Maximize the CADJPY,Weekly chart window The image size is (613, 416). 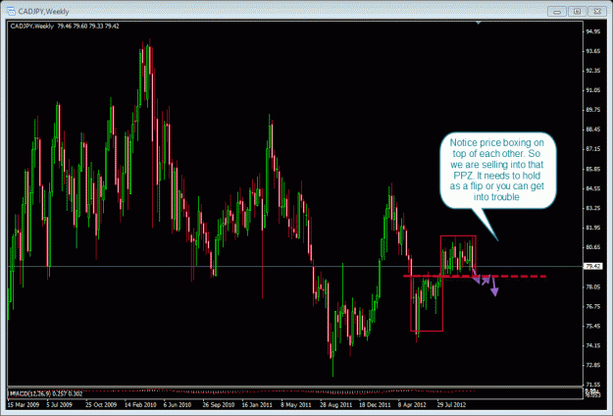(577, 12)
